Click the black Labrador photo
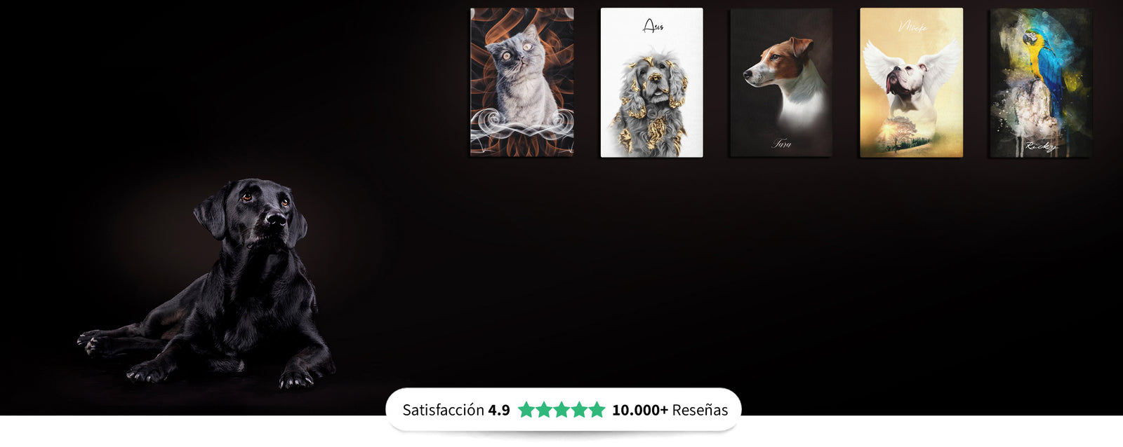 tap(207, 284)
